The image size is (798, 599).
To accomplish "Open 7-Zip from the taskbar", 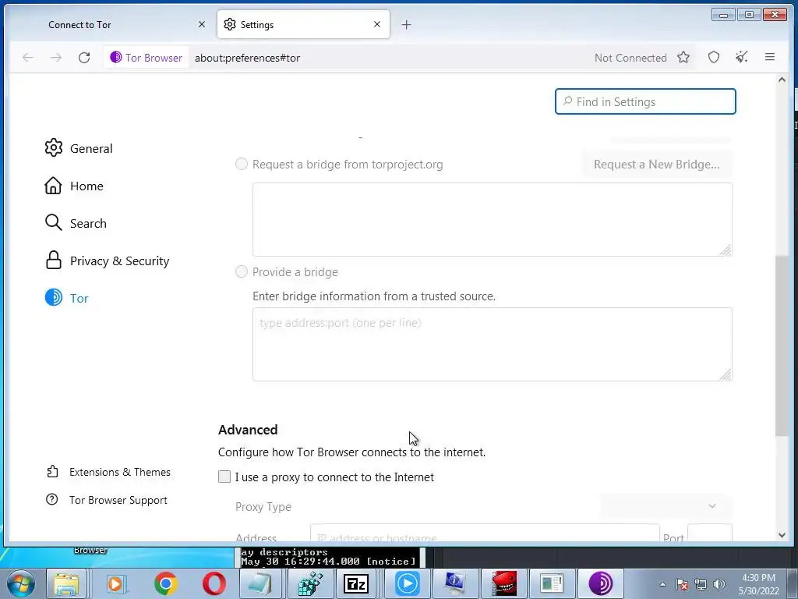I will pyautogui.click(x=356, y=583).
